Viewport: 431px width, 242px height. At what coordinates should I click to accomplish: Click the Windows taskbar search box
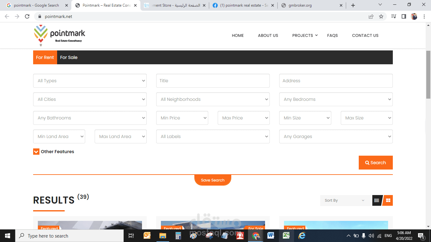click(x=69, y=236)
